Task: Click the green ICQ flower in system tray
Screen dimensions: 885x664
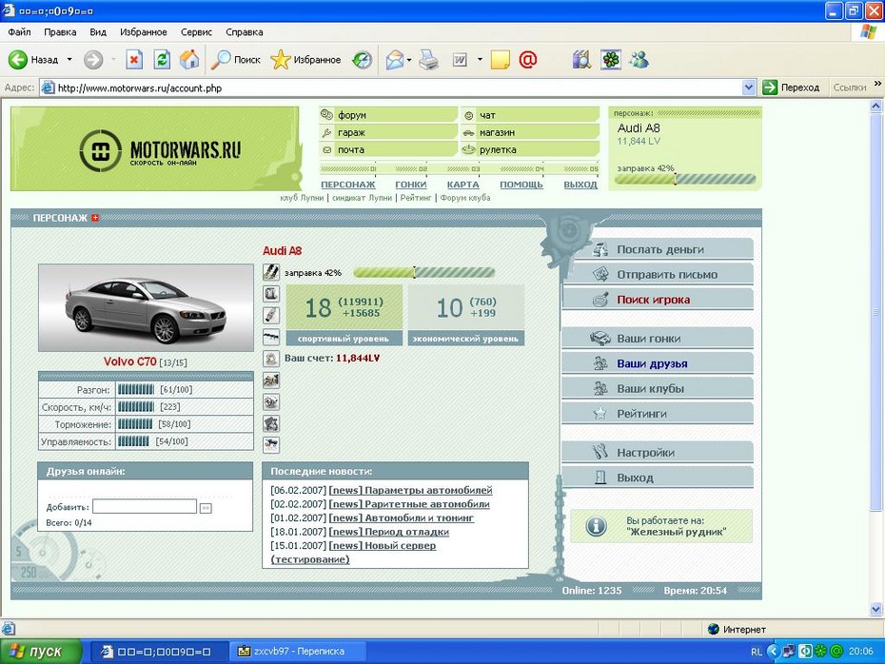Action: (x=820, y=652)
